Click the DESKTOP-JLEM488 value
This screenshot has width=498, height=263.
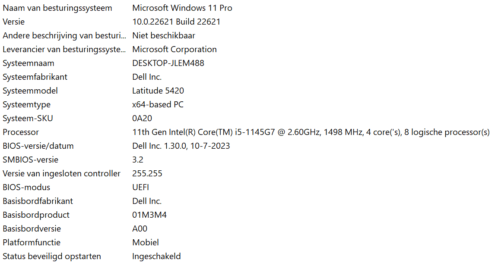pos(168,63)
